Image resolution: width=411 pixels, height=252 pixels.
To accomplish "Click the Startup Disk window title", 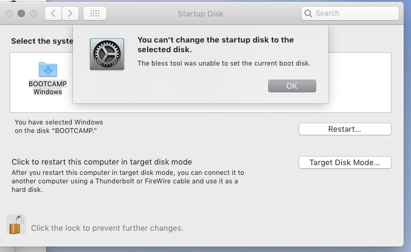I will (200, 13).
